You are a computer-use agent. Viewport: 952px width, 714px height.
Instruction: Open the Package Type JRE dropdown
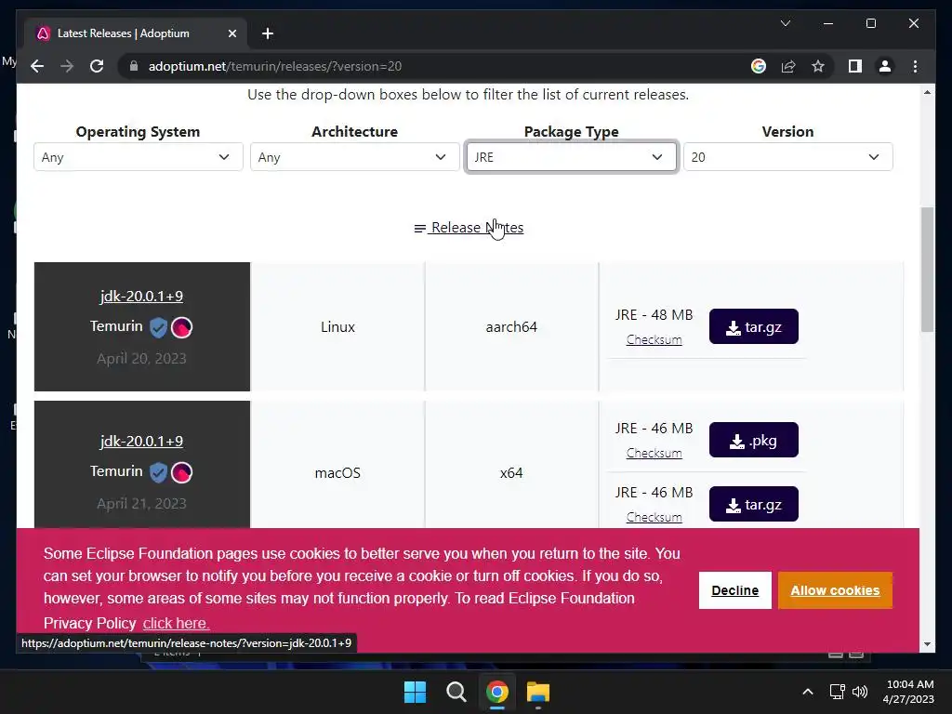(571, 156)
